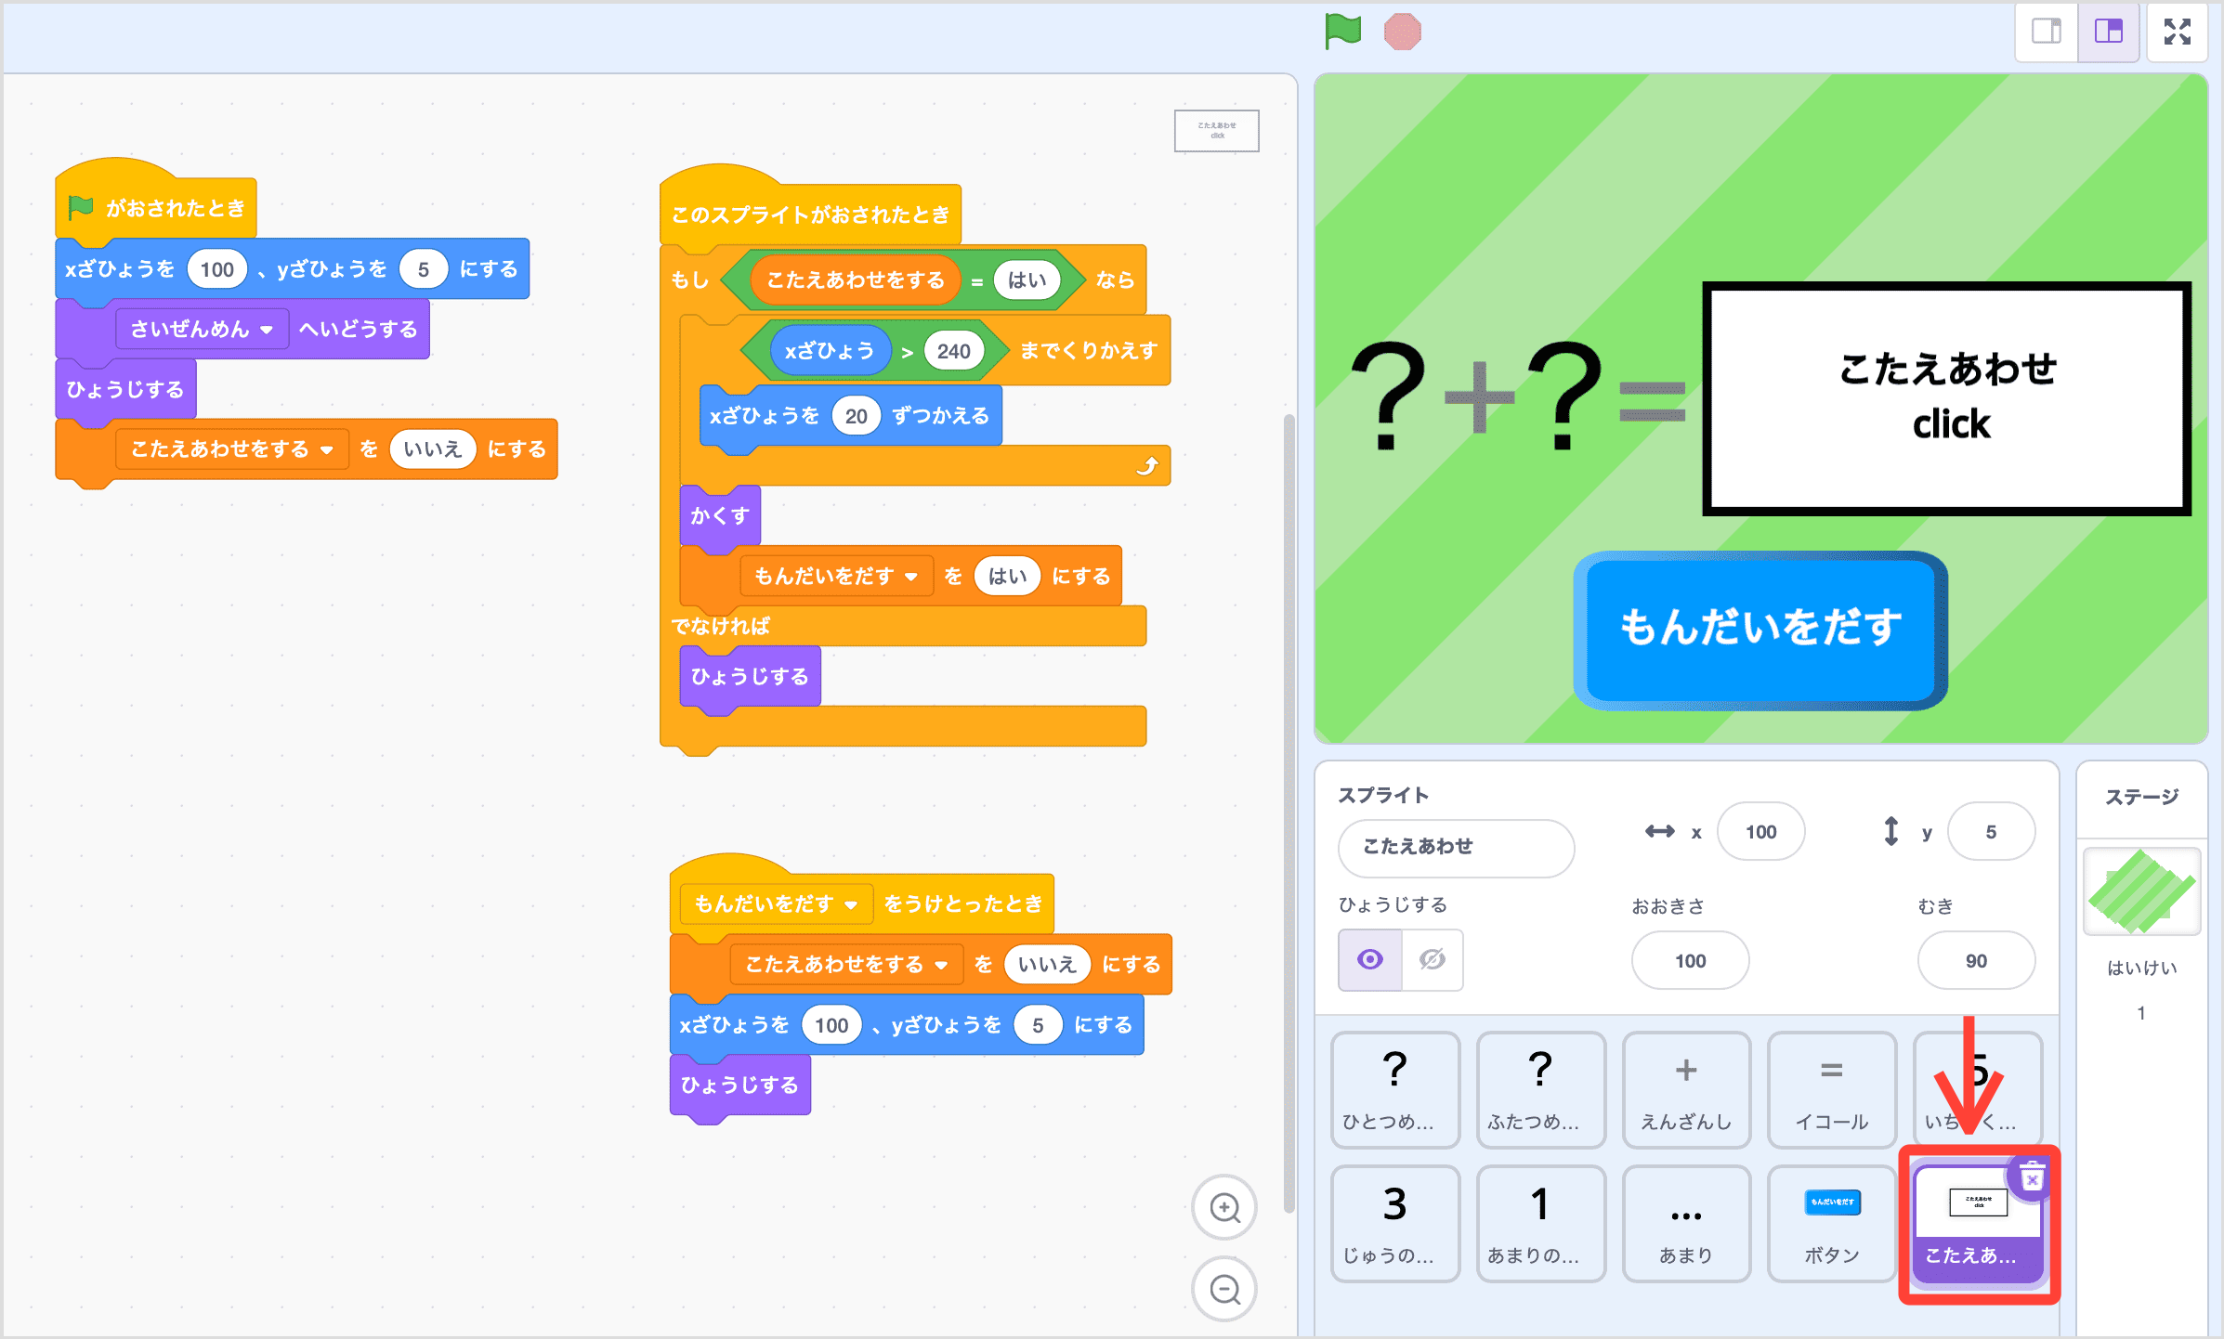
Task: Select the ボタン sprite thumbnail
Action: 1830,1224
